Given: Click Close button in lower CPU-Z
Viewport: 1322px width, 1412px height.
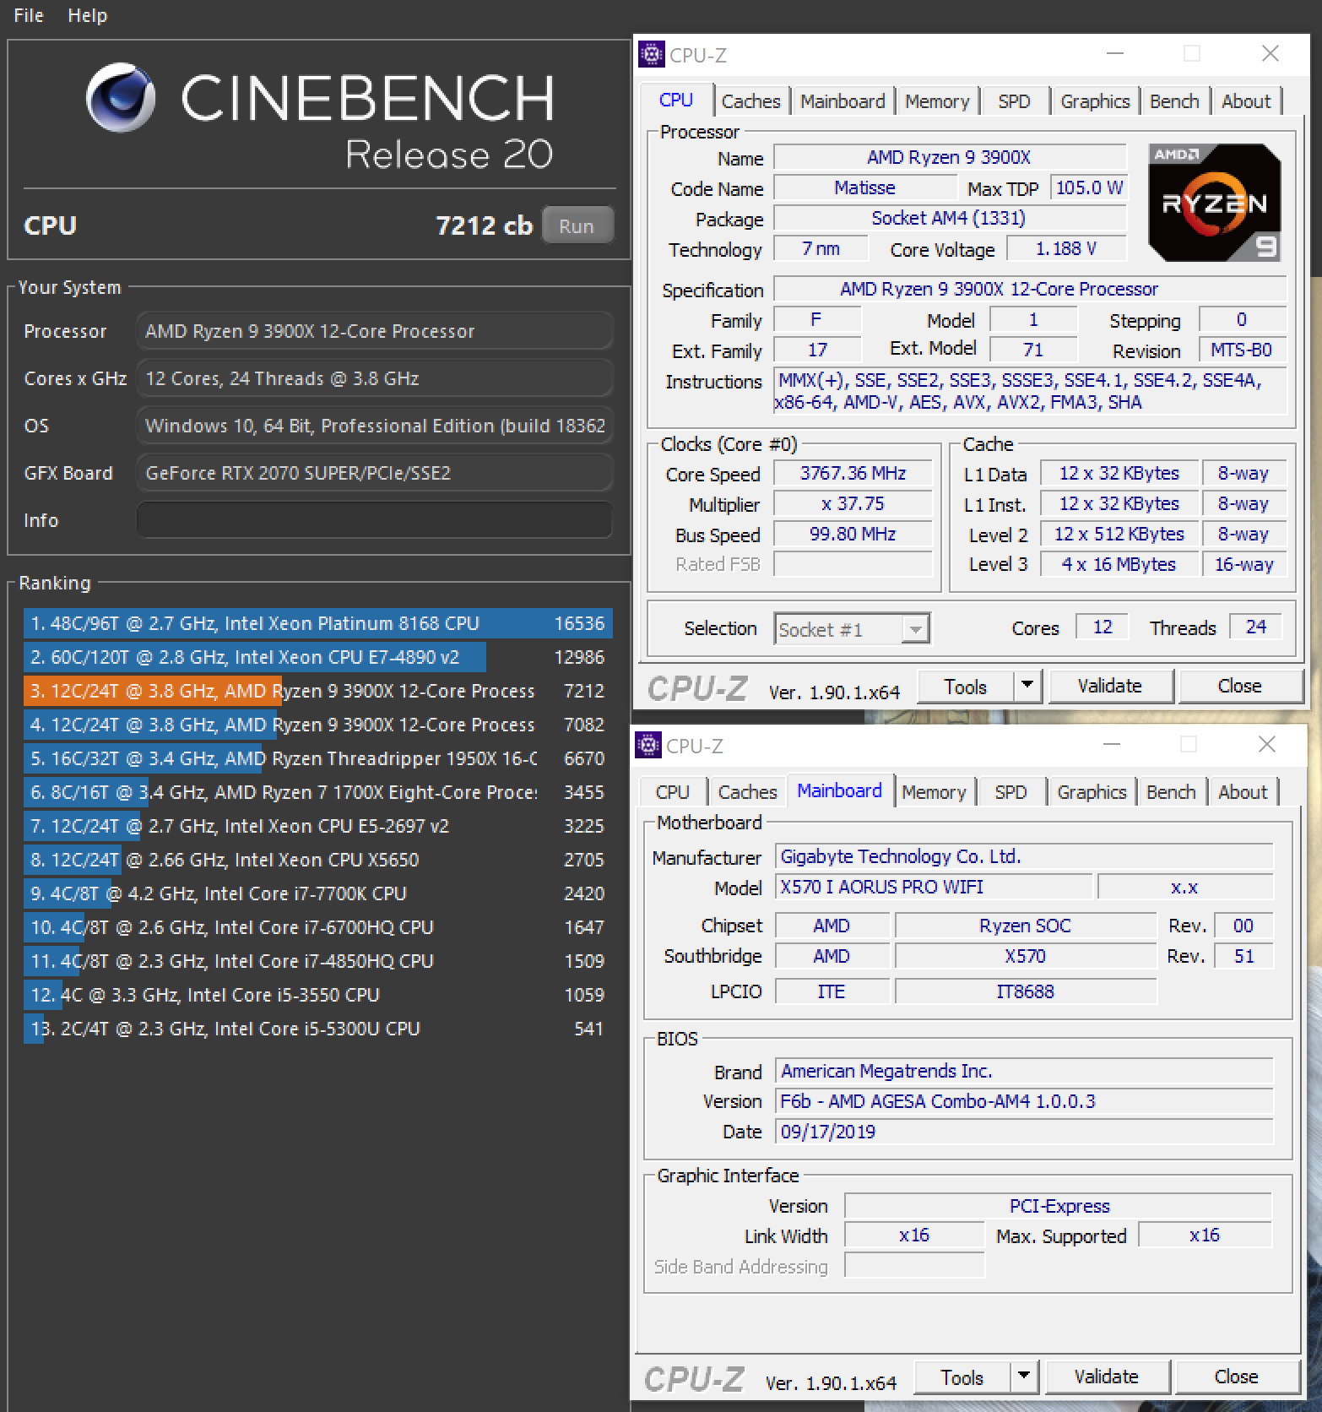Looking at the screenshot, I should pos(1236,1377).
